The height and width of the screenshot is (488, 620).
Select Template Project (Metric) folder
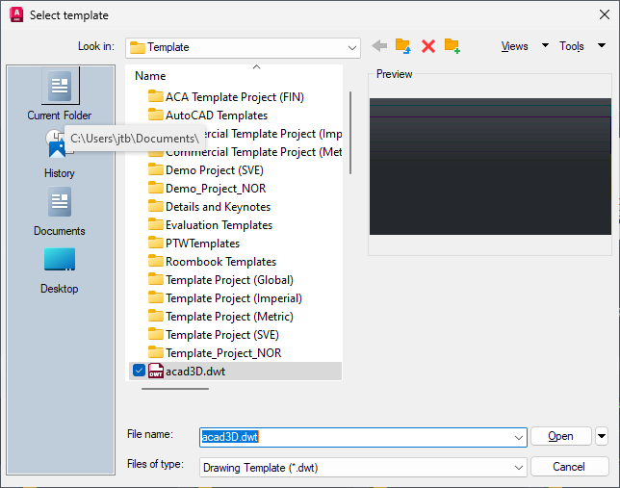tap(220, 317)
